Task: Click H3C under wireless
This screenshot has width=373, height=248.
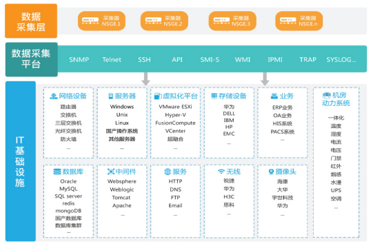Action: [229, 197]
